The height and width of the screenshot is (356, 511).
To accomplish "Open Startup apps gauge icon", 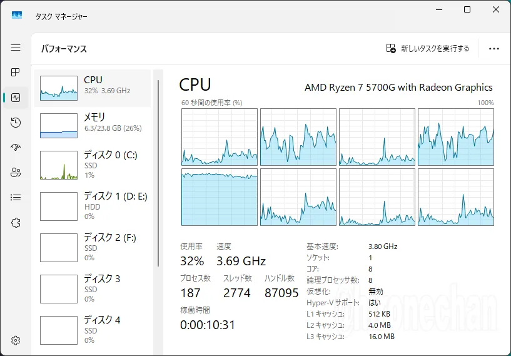I will [x=16, y=148].
